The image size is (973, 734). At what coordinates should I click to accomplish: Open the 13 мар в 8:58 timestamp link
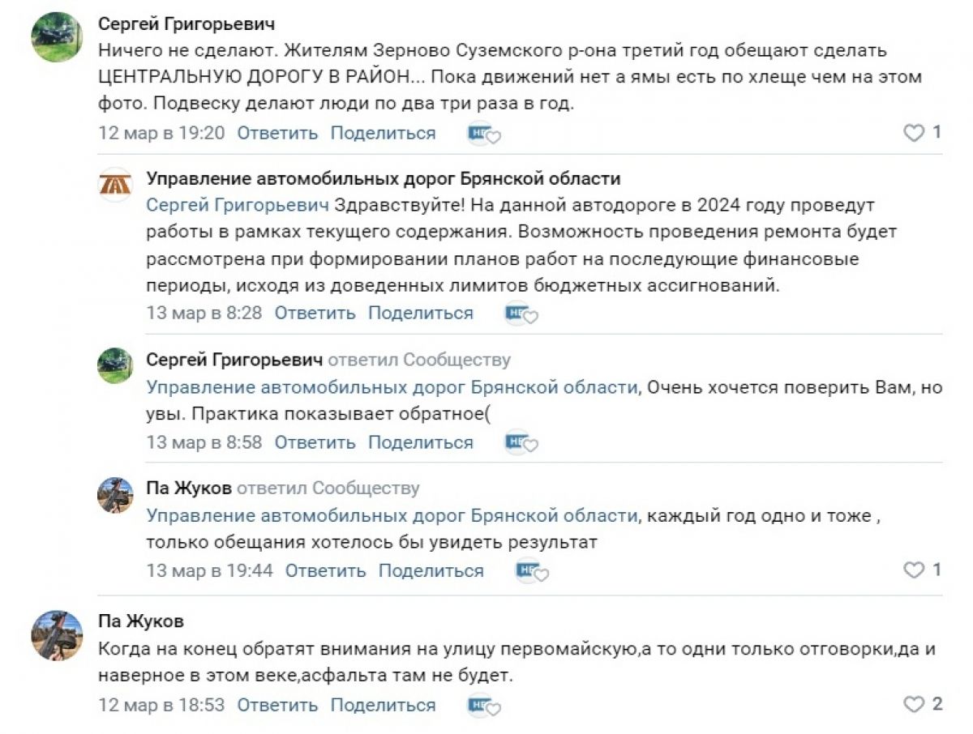click(204, 442)
